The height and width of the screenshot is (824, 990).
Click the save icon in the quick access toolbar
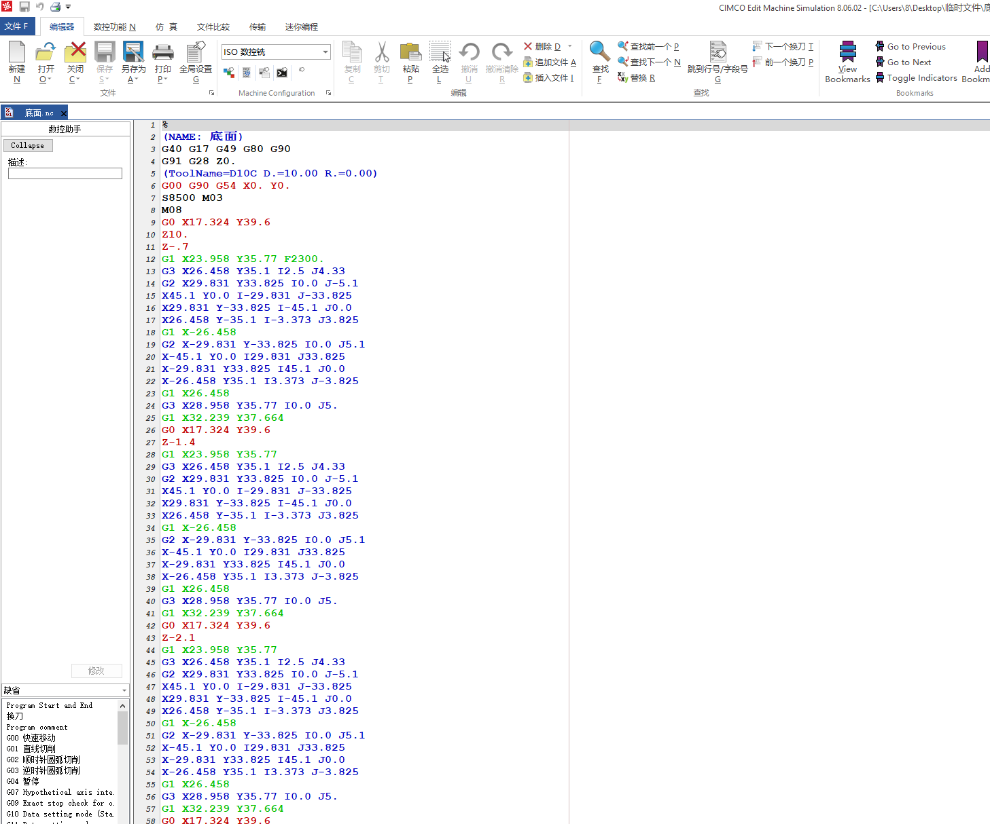tap(24, 7)
